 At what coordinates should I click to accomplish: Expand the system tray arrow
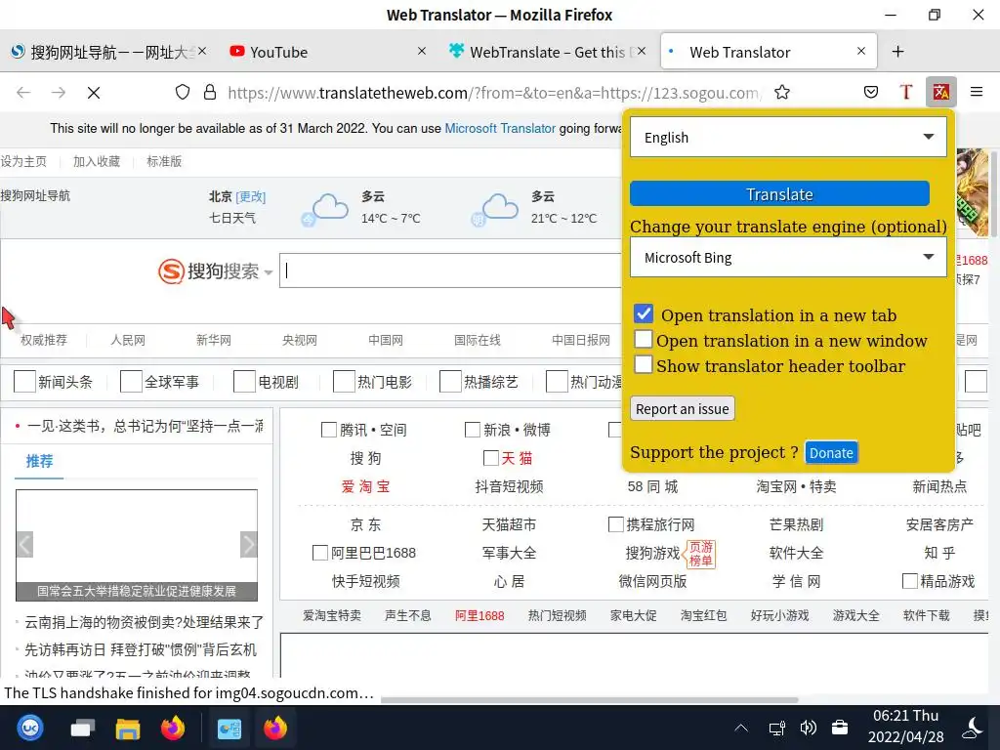point(741,728)
